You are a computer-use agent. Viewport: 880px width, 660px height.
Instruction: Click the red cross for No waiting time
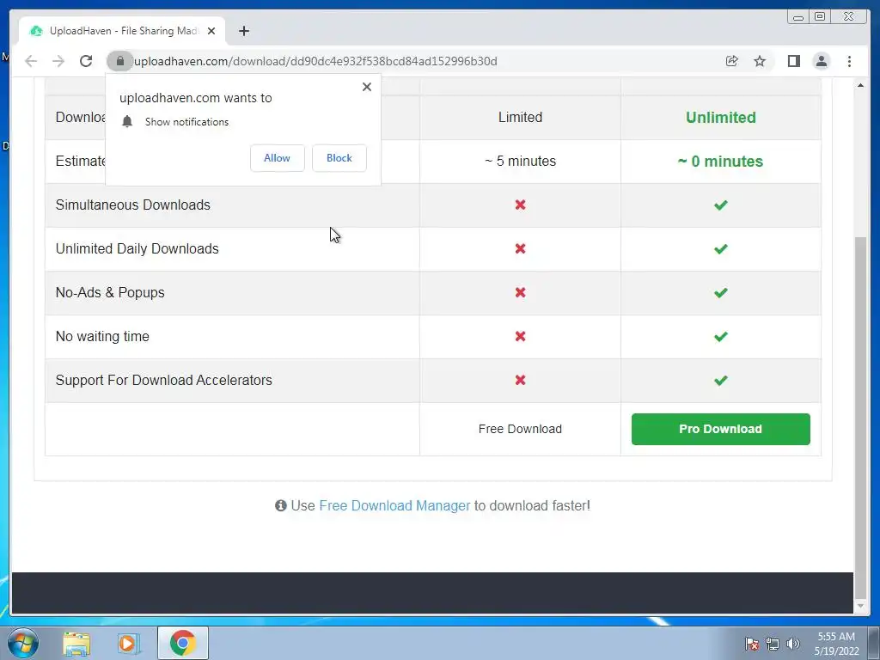(x=520, y=336)
